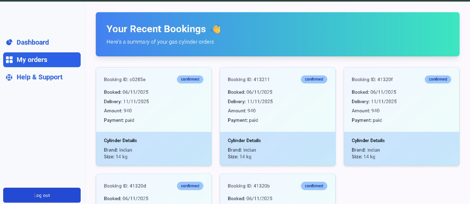Click Cylinder Details heading in 413211 card
Image resolution: width=470 pixels, height=204 pixels.
pyautogui.click(x=244, y=140)
